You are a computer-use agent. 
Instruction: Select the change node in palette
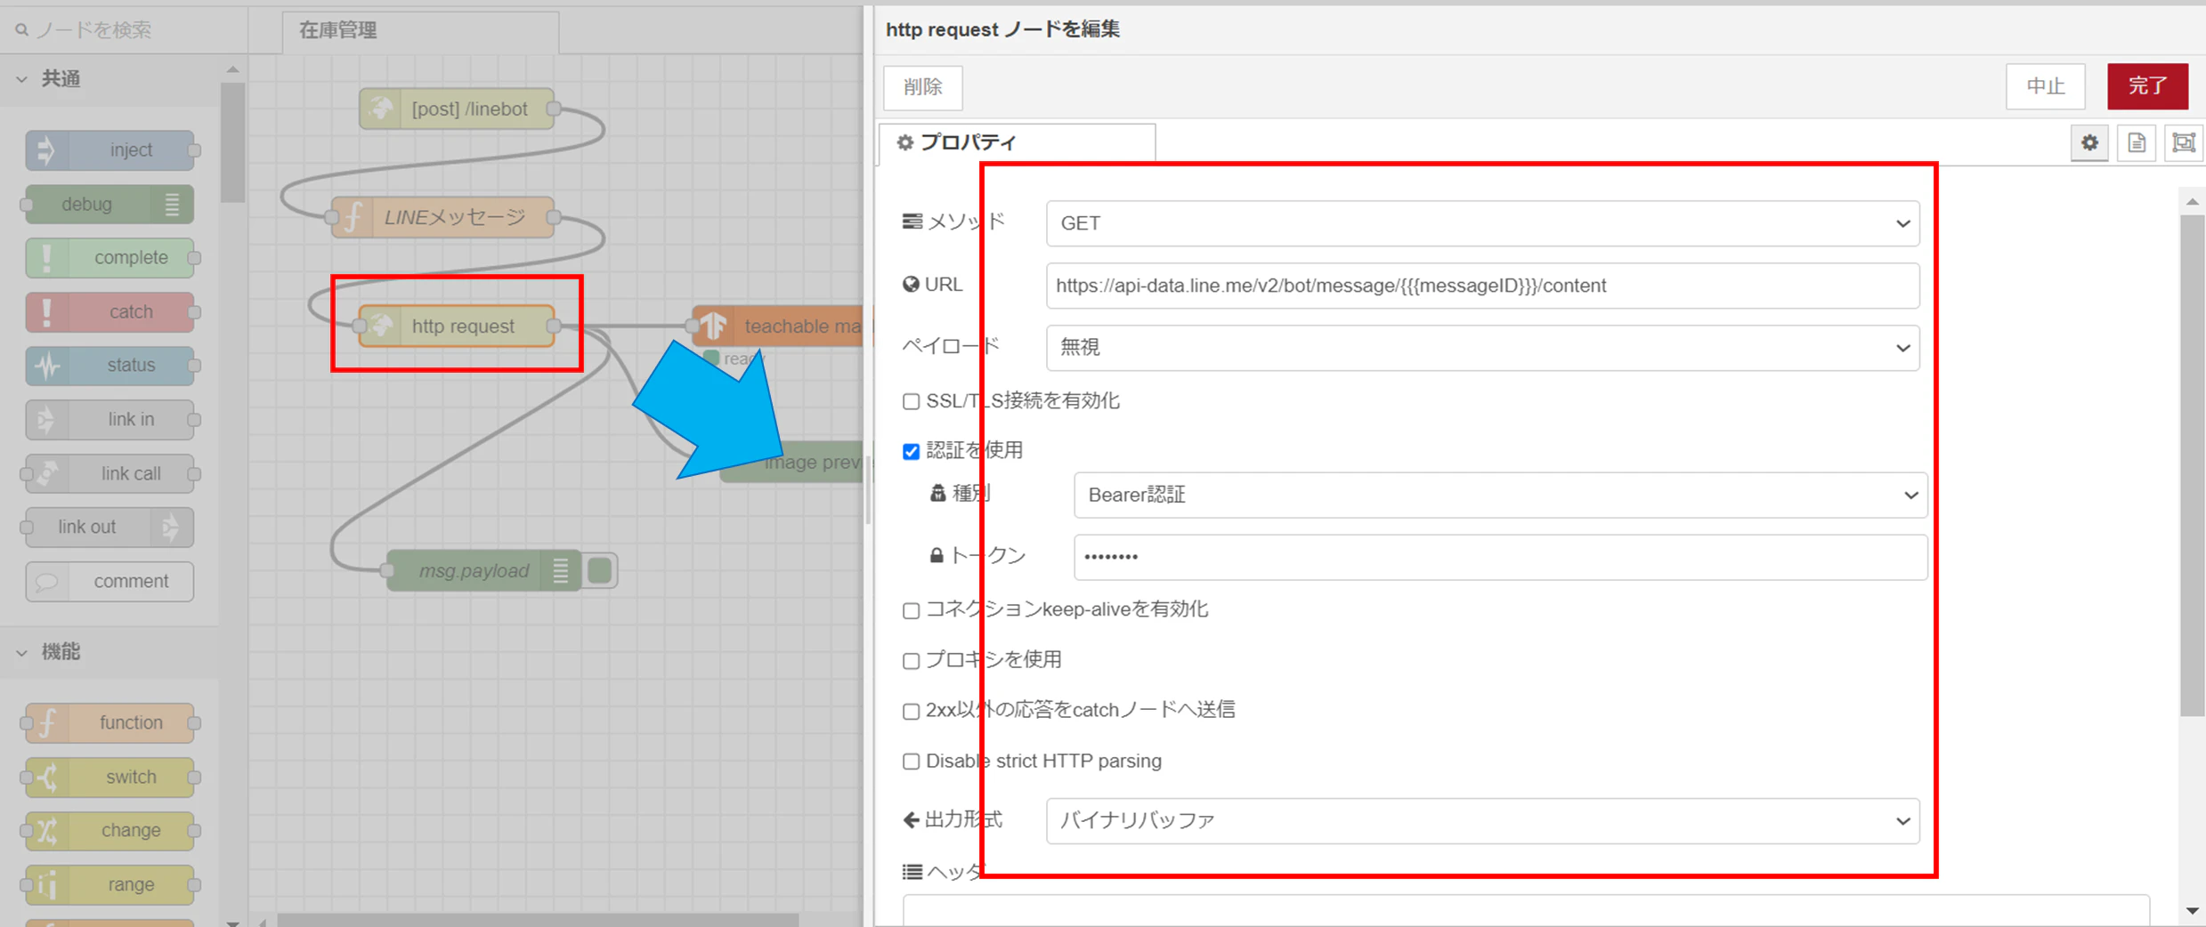point(109,831)
